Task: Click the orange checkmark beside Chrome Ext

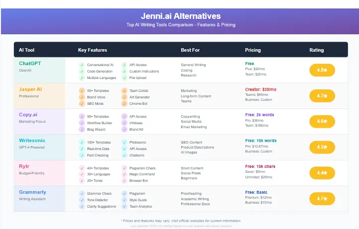Action: pos(124,103)
